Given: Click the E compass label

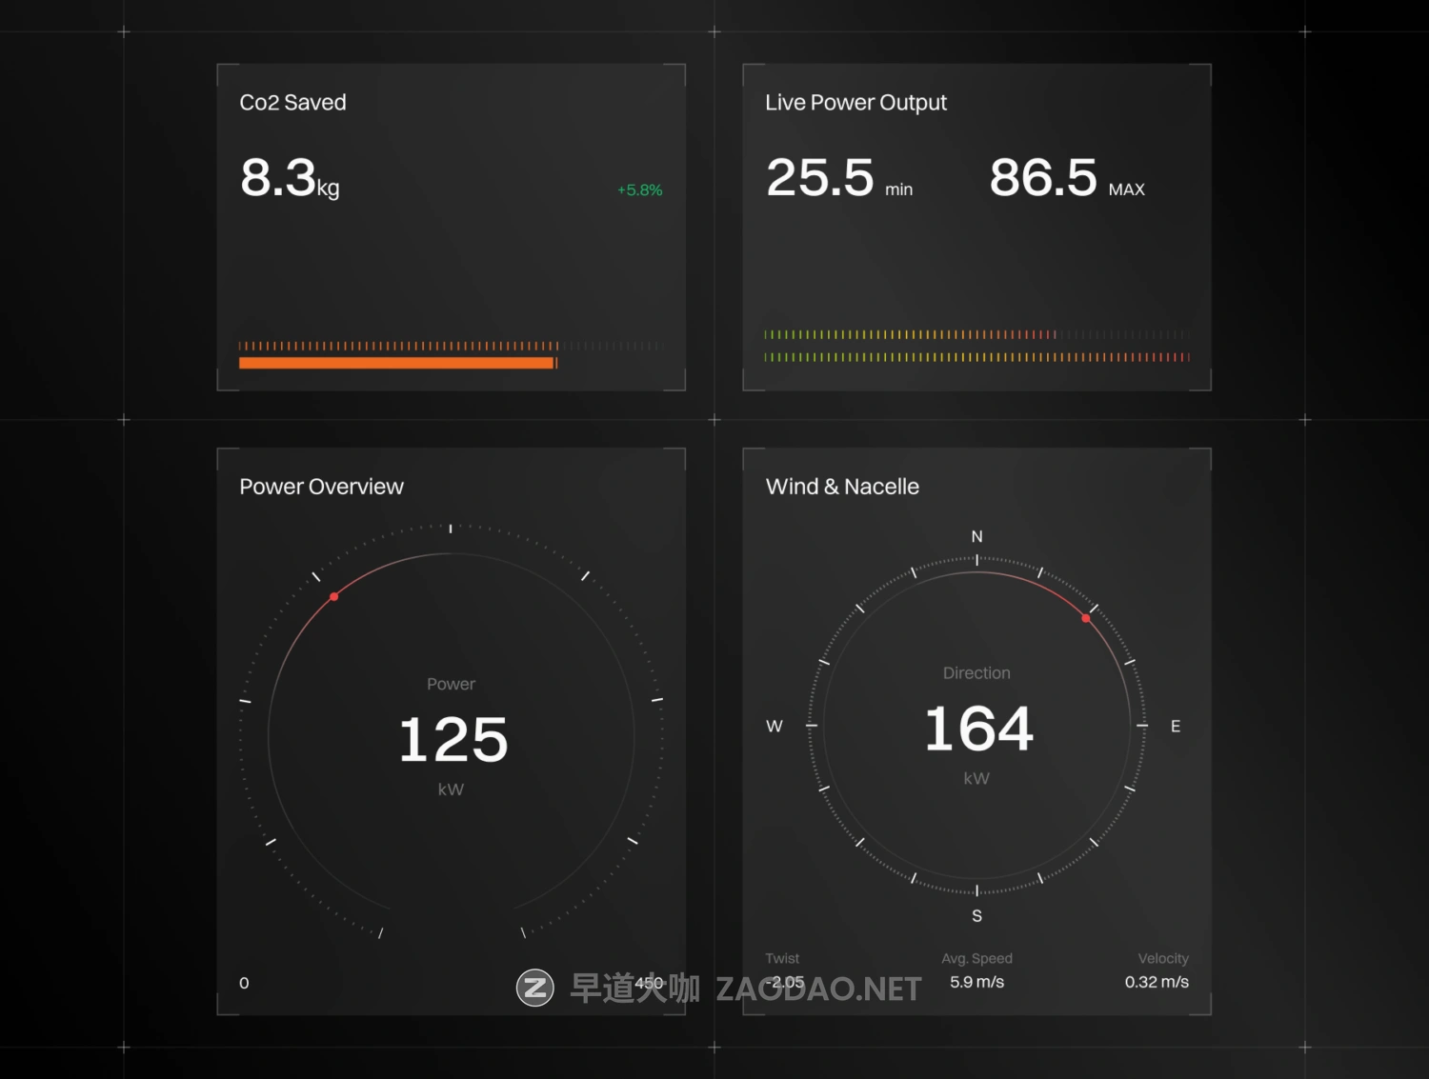Looking at the screenshot, I should coord(1176,727).
